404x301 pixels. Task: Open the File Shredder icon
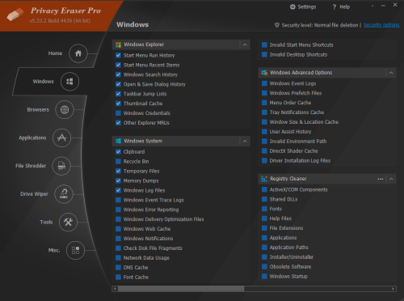pyautogui.click(x=61, y=166)
